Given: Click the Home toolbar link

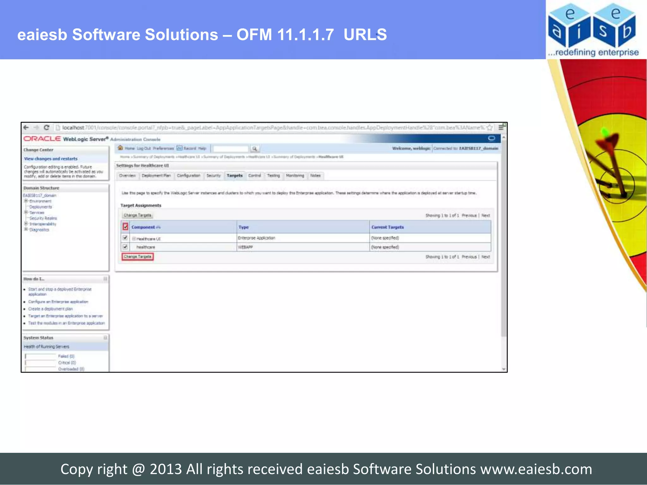Looking at the screenshot, I should pyautogui.click(x=130, y=148).
